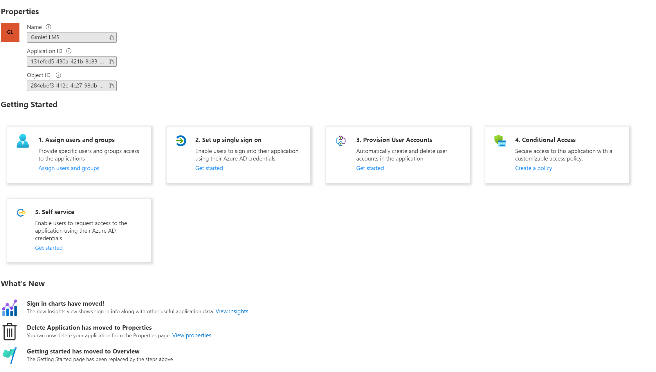This screenshot has width=656, height=372.
Task: Click the single sign on arrow icon
Action: [181, 141]
